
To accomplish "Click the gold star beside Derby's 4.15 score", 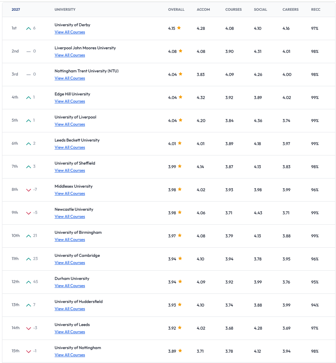I will point(179,28).
